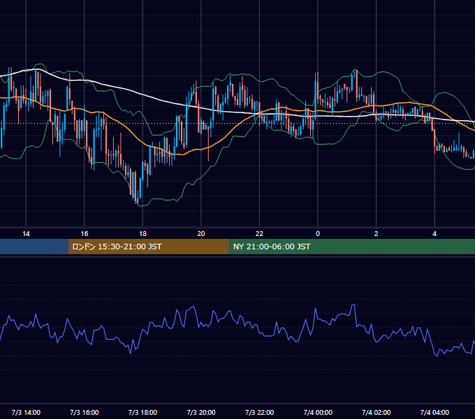The image size is (475, 419).
Task: Click the 7/4 02:00 time label
Action: pos(377,412)
